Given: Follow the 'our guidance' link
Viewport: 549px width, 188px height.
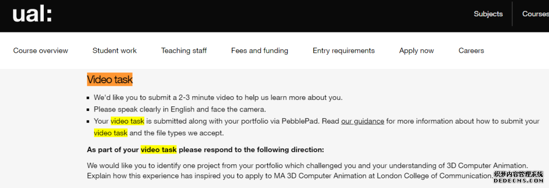Looking at the screenshot, I should click(x=362, y=122).
